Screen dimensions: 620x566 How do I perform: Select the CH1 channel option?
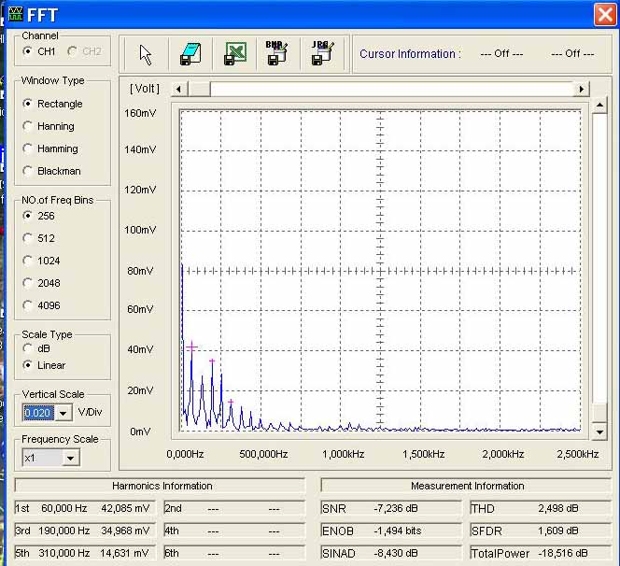pos(29,51)
